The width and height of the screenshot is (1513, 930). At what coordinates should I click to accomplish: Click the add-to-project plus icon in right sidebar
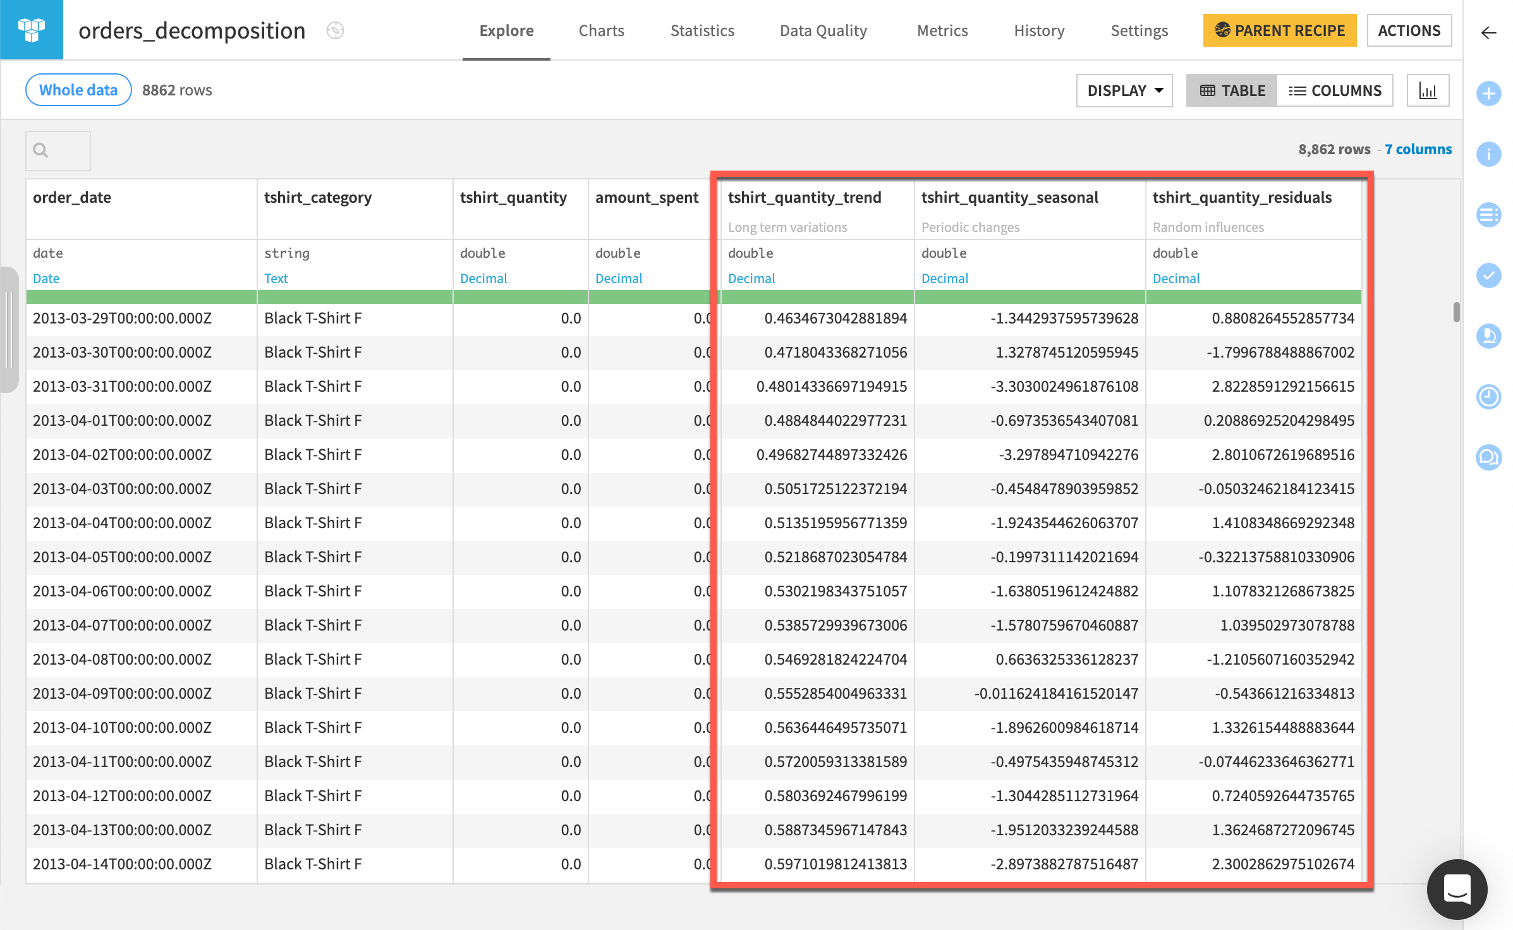pos(1490,94)
